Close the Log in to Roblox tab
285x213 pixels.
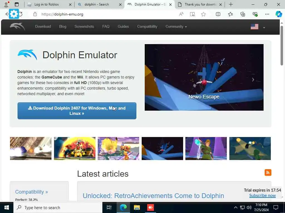70,5
